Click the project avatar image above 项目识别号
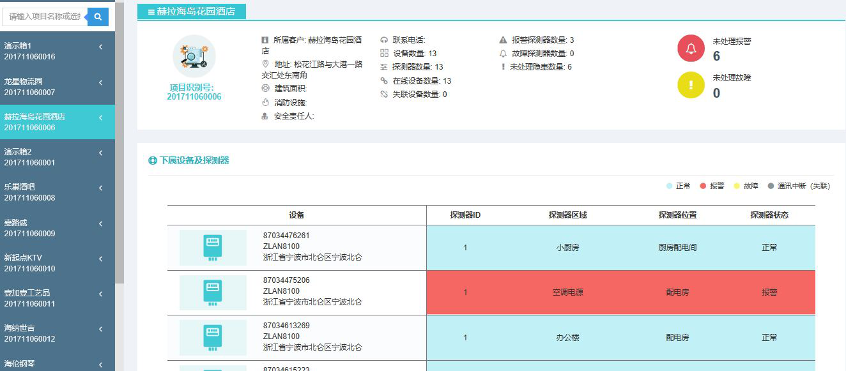This screenshot has height=371, width=846. 194,56
